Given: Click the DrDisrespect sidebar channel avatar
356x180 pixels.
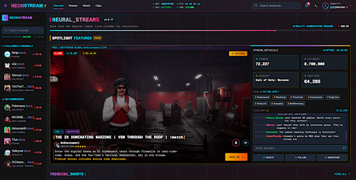Looking at the screenshot, I should [x=7, y=164].
